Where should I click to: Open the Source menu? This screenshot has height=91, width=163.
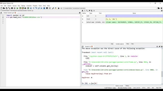15,6
